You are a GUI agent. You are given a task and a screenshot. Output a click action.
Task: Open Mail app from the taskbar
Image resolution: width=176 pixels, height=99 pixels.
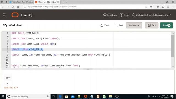click(73, 97)
